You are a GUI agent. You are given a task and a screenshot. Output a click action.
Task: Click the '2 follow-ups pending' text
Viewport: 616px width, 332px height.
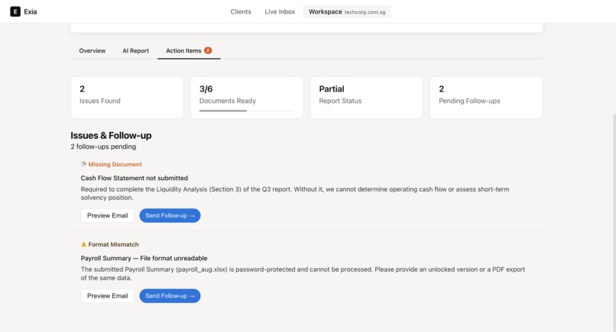pos(103,147)
